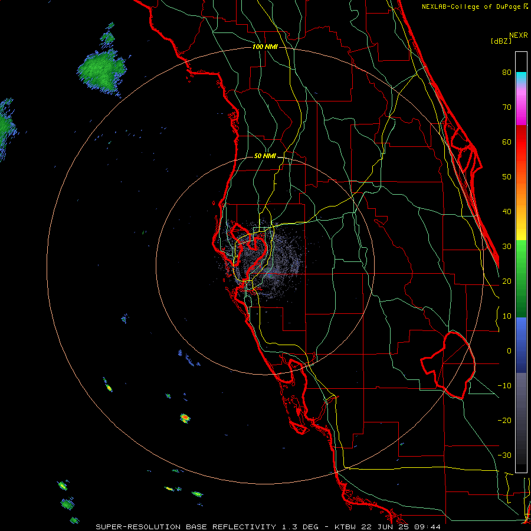Click the 60 value on dBZ scale
The image size is (531, 531).
(507, 142)
